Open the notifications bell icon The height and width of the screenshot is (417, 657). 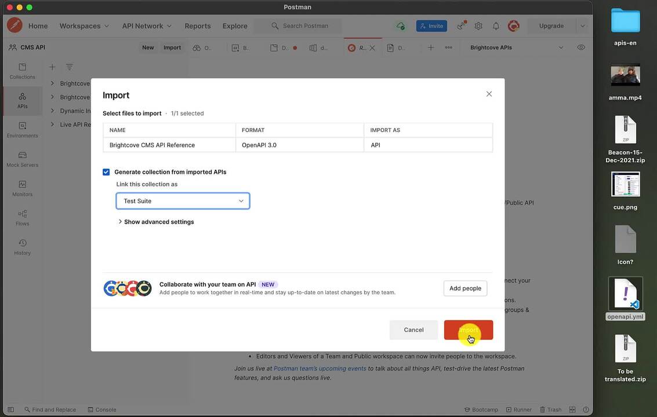[496, 26]
